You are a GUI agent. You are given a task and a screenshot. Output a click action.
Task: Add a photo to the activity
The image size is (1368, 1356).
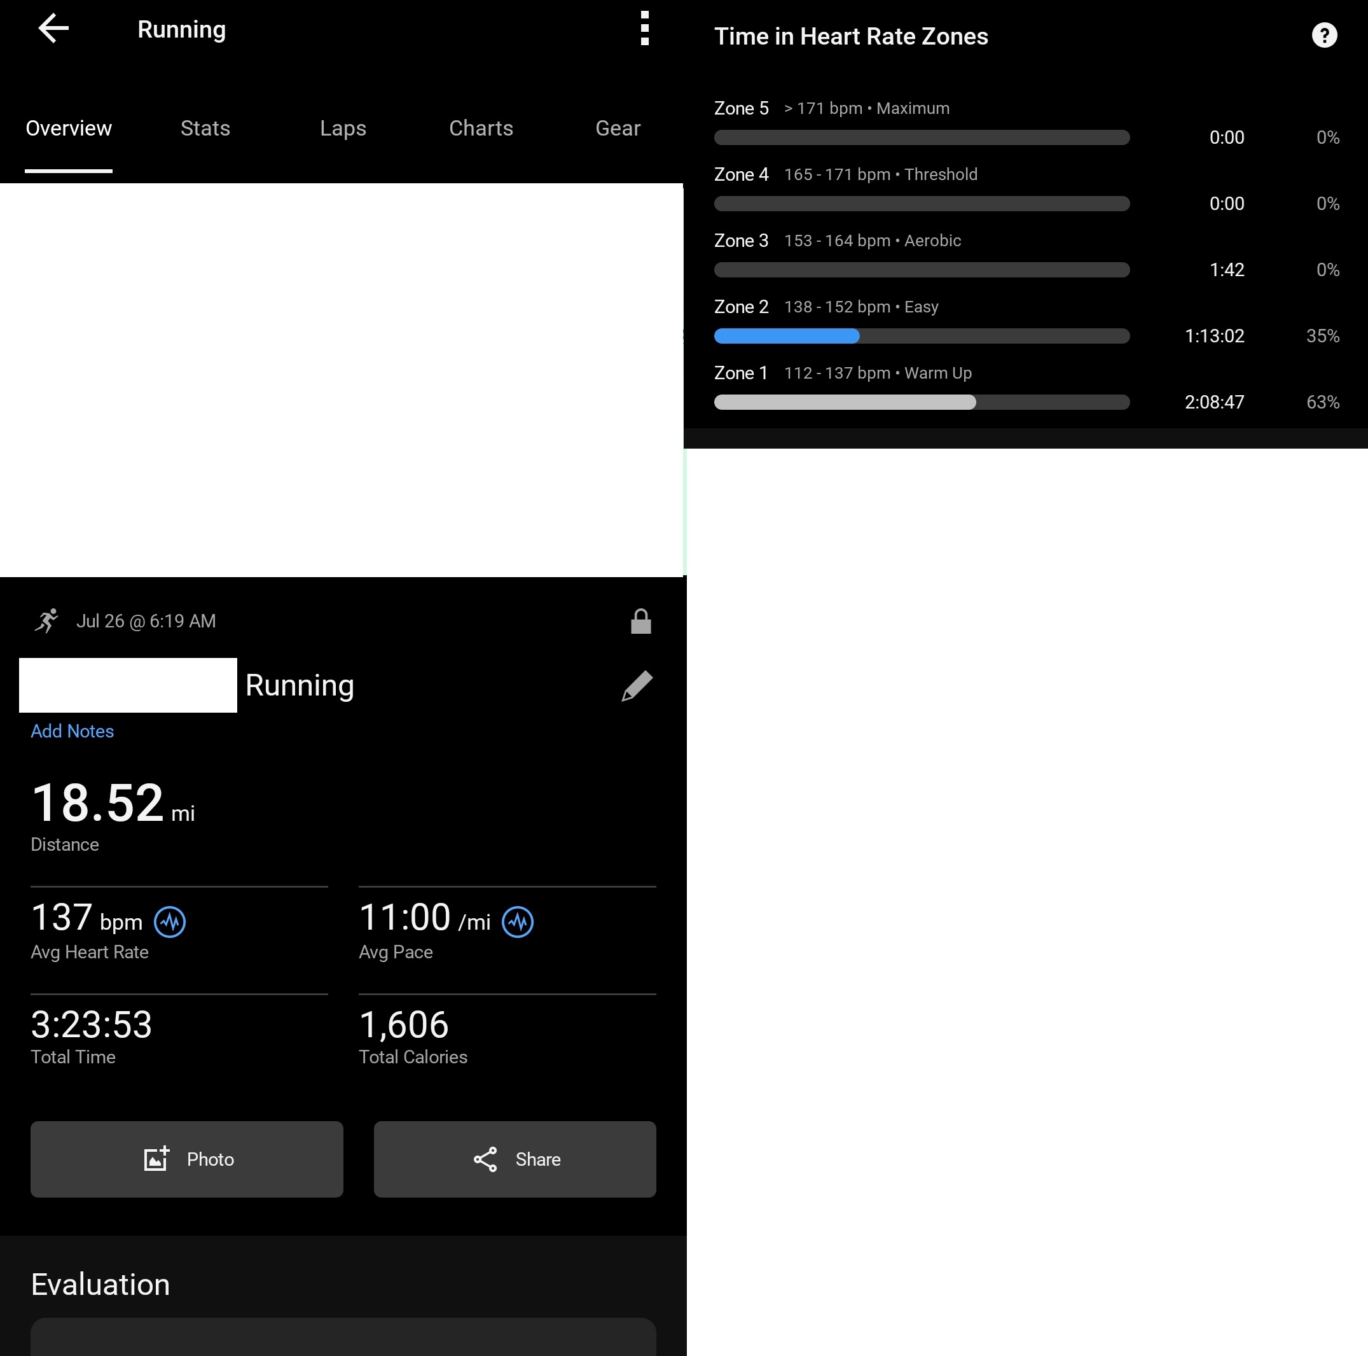pyautogui.click(x=187, y=1159)
